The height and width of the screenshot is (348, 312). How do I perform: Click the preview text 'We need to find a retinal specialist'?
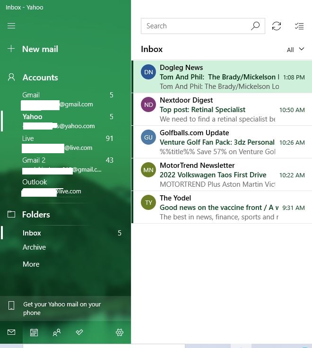coord(217,119)
